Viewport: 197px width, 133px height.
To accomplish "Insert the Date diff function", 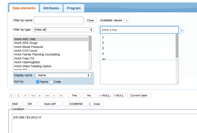I will pyautogui.click(x=50, y=104).
